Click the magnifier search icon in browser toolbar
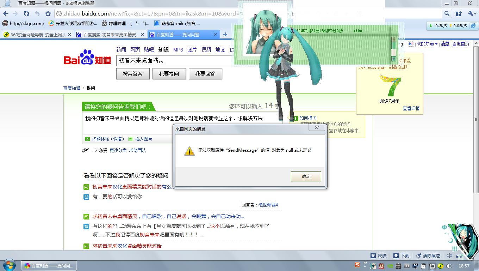Viewport: 479px width, 271px height. [447, 14]
